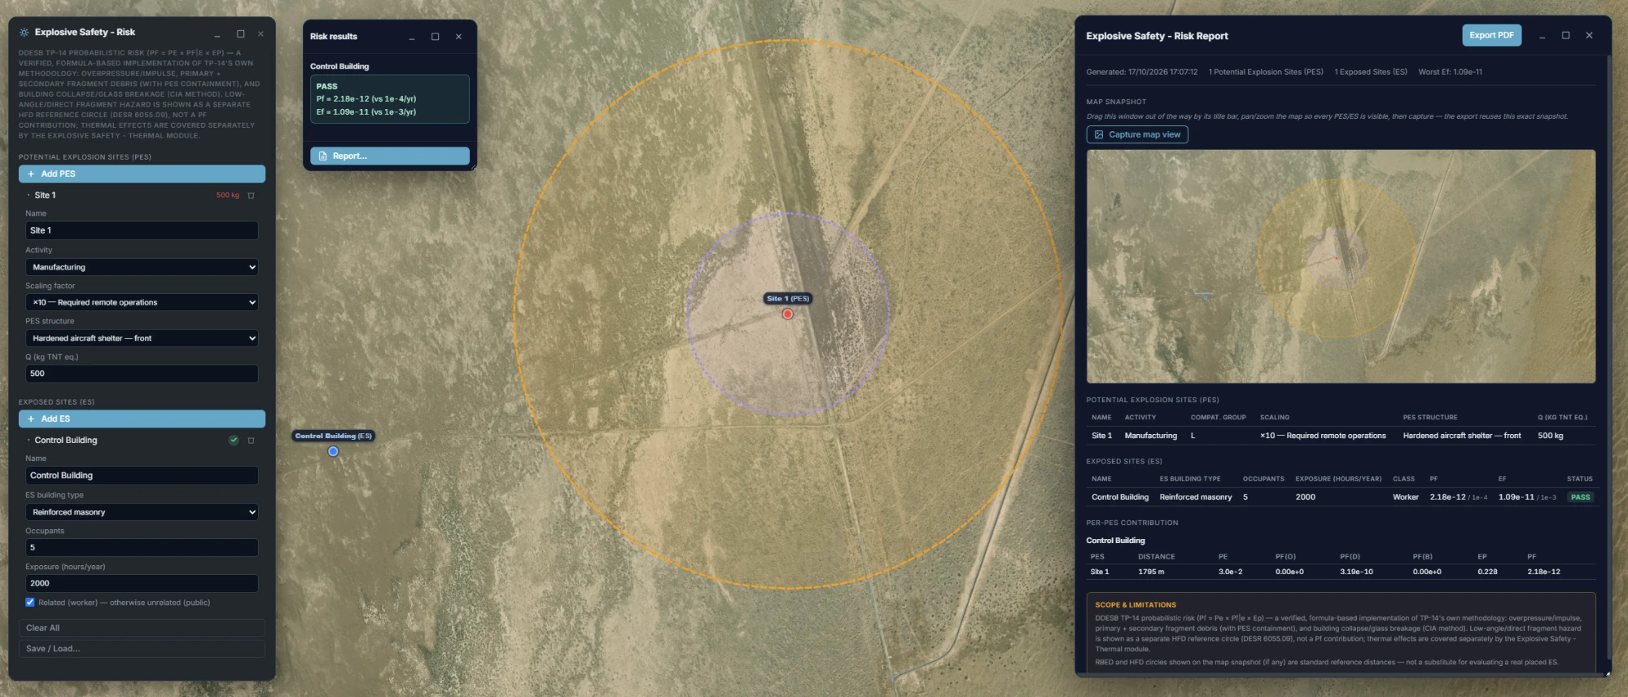Viewport: 1628px width, 697px height.
Task: Click the PASS status badge in report table
Action: pyautogui.click(x=1580, y=498)
